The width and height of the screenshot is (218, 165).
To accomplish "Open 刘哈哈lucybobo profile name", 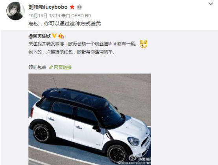I will coord(48,7).
